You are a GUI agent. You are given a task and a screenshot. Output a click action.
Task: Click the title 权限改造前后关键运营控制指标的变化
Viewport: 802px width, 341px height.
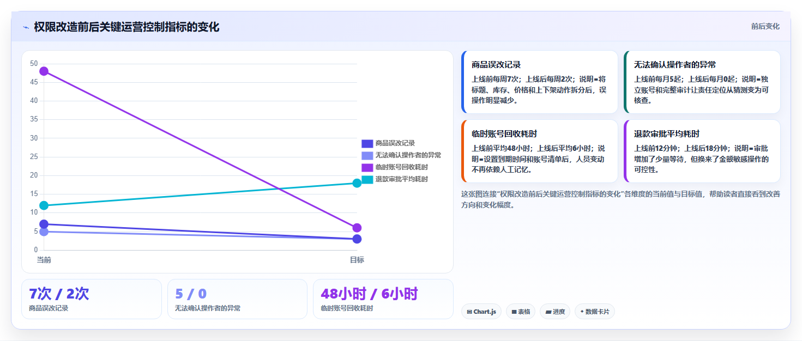click(126, 27)
